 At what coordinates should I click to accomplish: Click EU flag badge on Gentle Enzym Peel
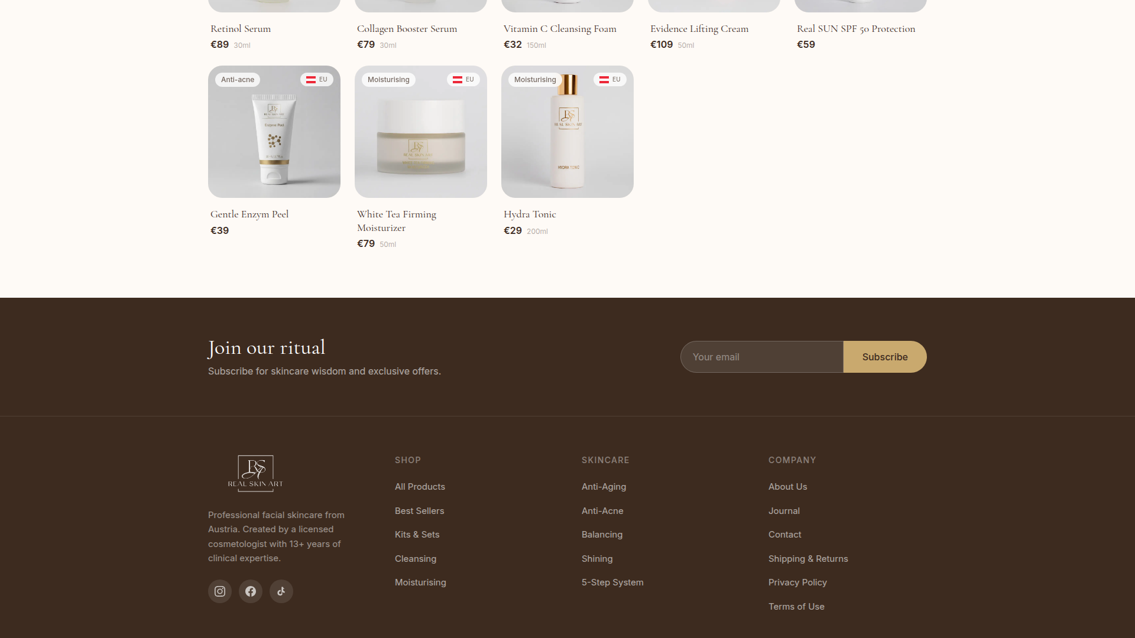click(x=317, y=80)
